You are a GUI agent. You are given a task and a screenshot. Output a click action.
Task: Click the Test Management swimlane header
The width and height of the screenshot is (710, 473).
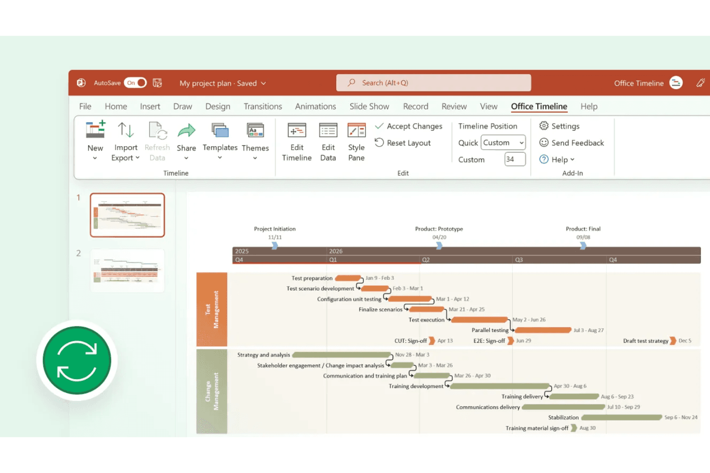tap(212, 310)
